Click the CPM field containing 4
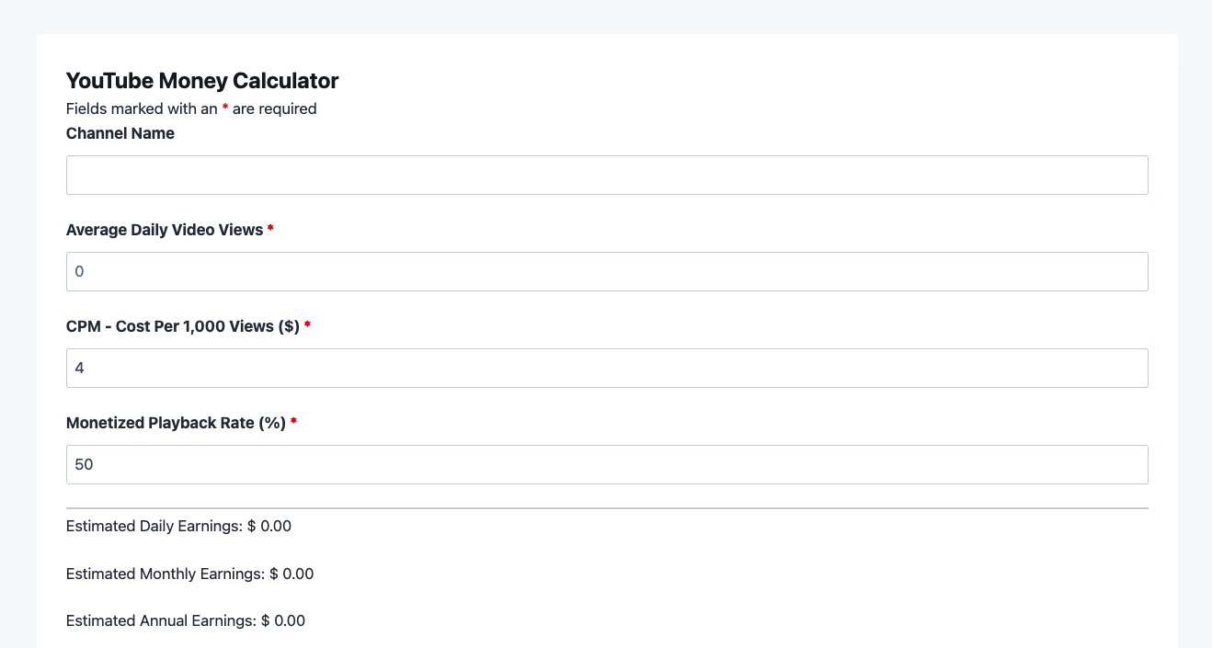The image size is (1212, 648). (607, 368)
